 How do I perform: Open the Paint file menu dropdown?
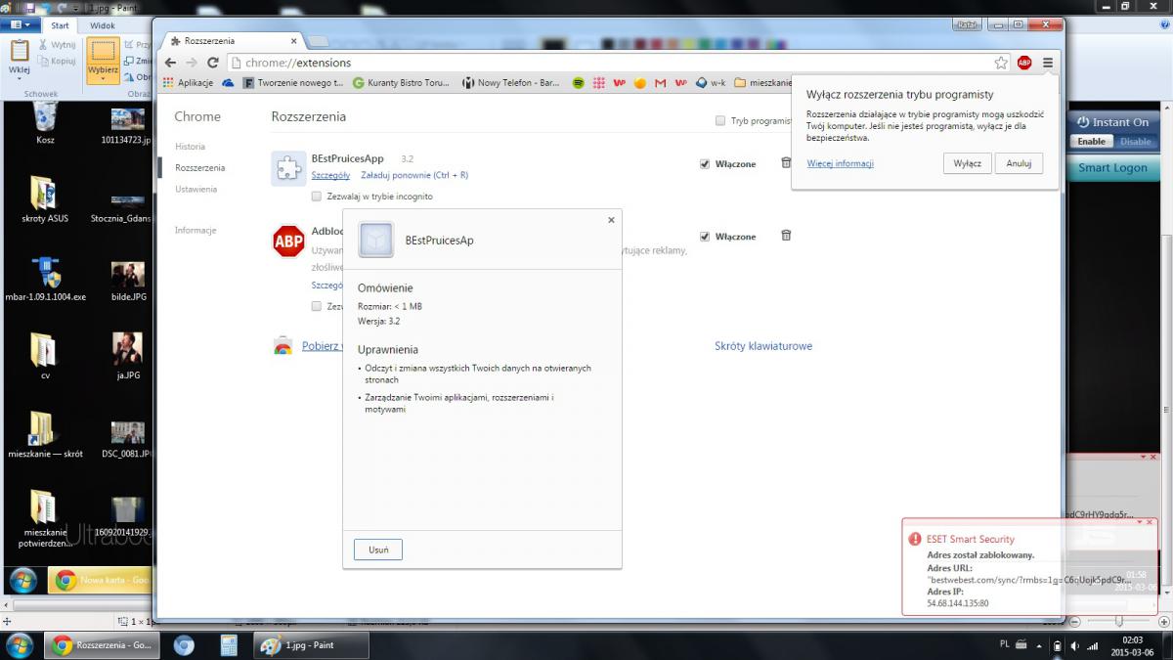pyautogui.click(x=21, y=25)
